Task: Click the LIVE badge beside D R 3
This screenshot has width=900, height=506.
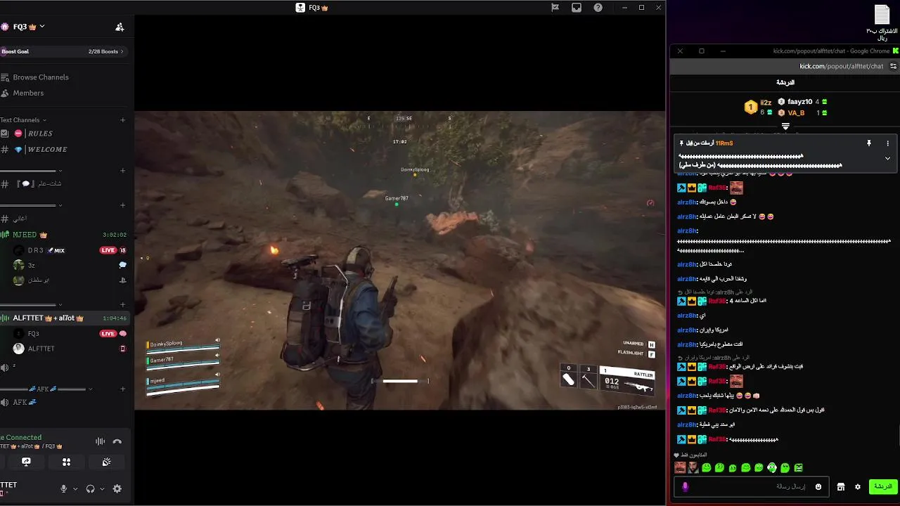Action: pos(108,250)
